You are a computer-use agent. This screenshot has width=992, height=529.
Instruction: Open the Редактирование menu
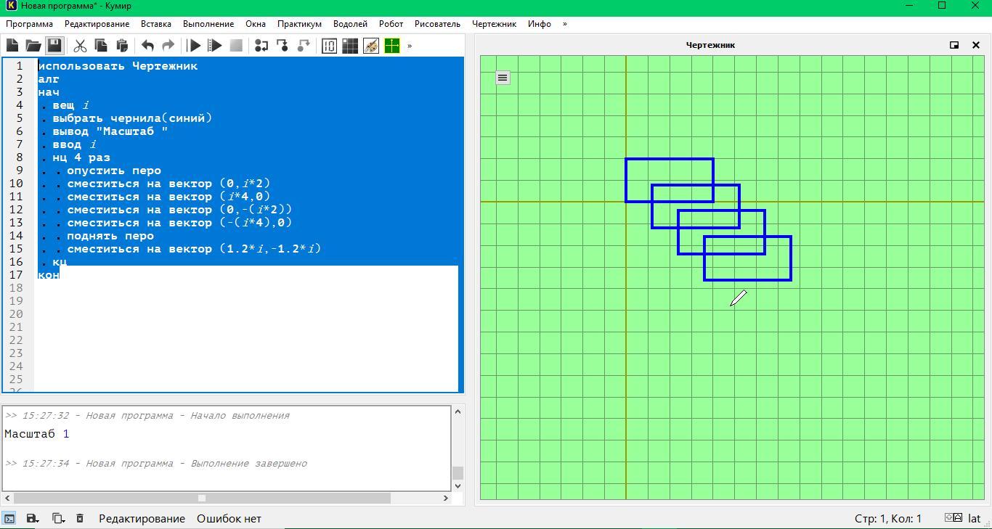pyautogui.click(x=97, y=24)
